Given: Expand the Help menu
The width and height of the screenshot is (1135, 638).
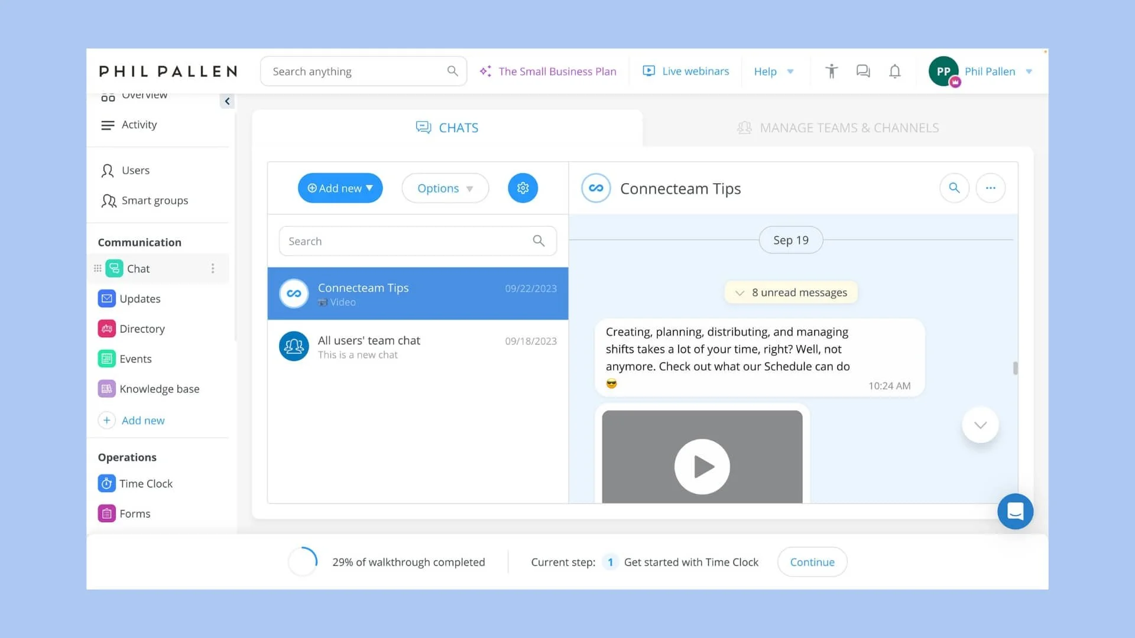Looking at the screenshot, I should [774, 71].
